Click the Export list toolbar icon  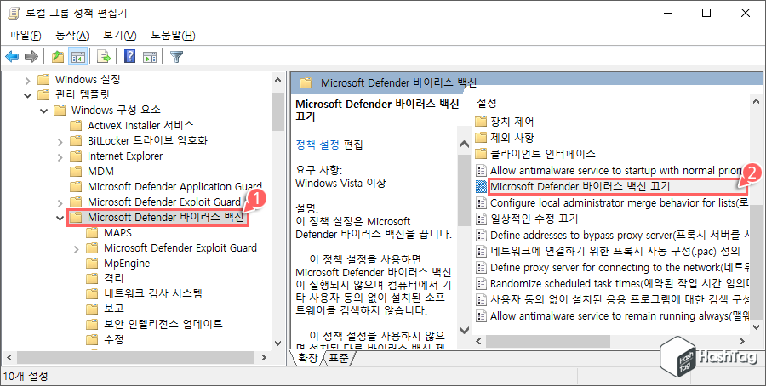click(x=104, y=57)
